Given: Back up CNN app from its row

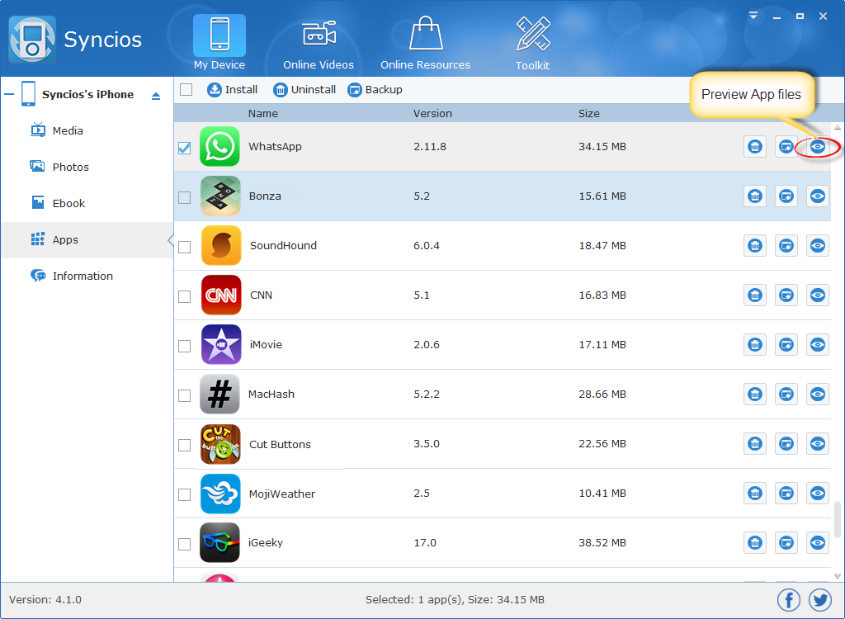Looking at the screenshot, I should (x=786, y=295).
